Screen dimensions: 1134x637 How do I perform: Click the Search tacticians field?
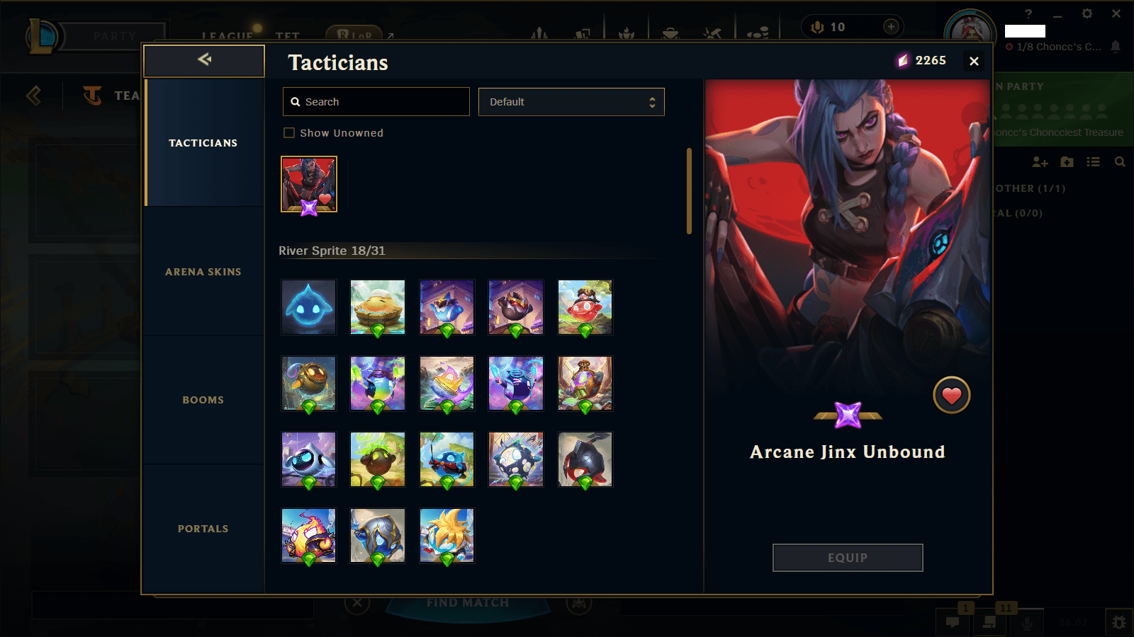click(376, 102)
